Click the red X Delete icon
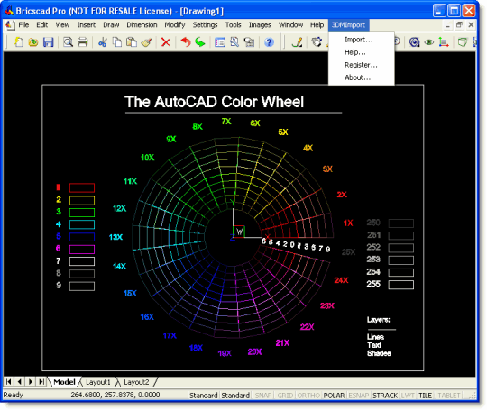The image size is (487, 410). (166, 41)
